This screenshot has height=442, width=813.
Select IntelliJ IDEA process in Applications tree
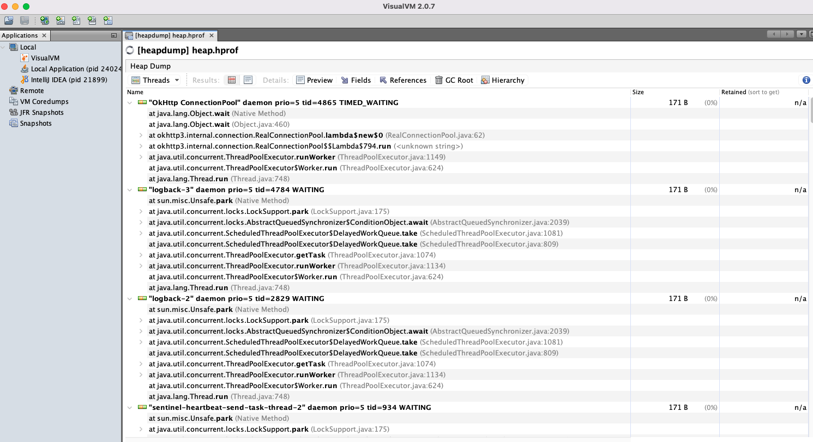click(x=69, y=79)
